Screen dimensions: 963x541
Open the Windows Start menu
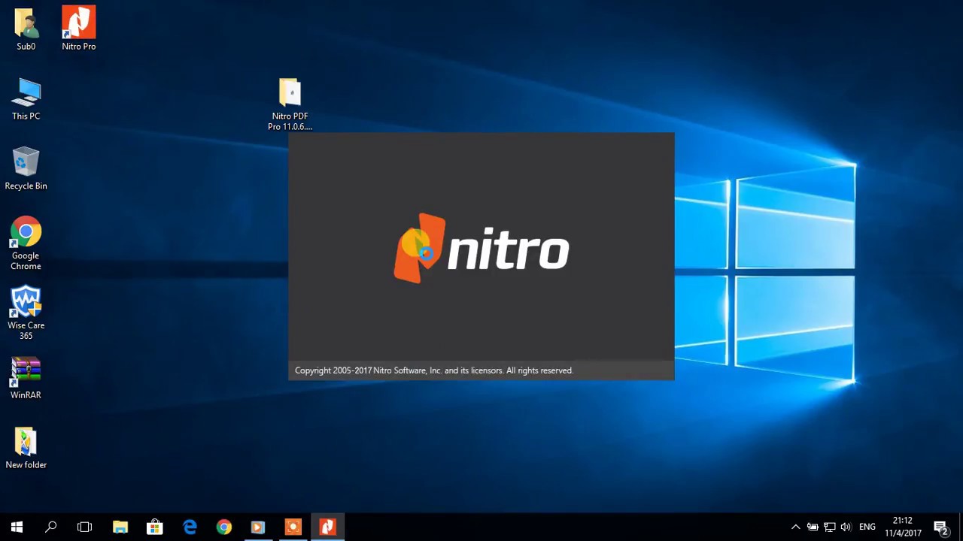pos(17,527)
